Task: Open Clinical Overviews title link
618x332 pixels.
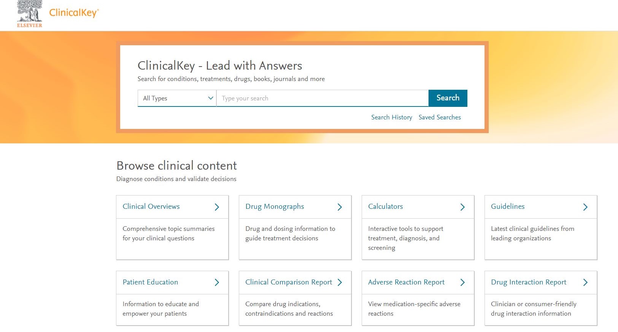Action: point(151,207)
